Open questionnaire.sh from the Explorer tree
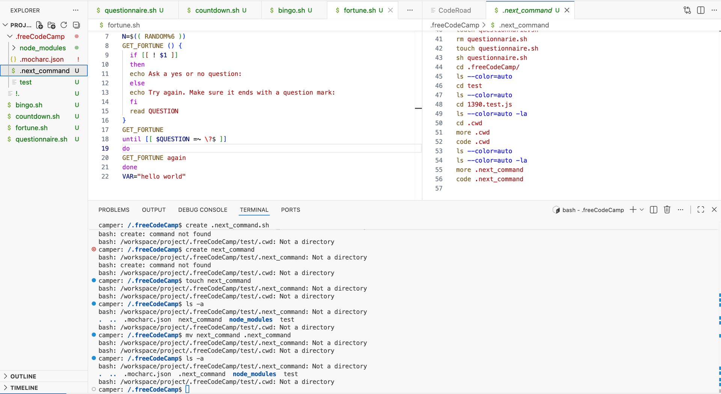The width and height of the screenshot is (721, 394). (x=44, y=139)
